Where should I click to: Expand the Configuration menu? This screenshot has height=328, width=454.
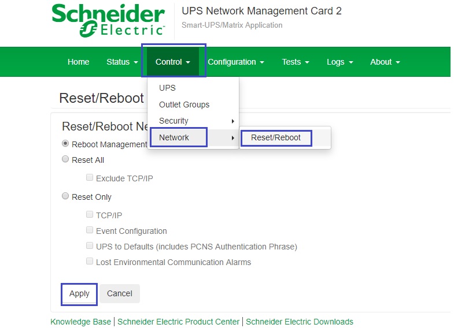coord(236,62)
